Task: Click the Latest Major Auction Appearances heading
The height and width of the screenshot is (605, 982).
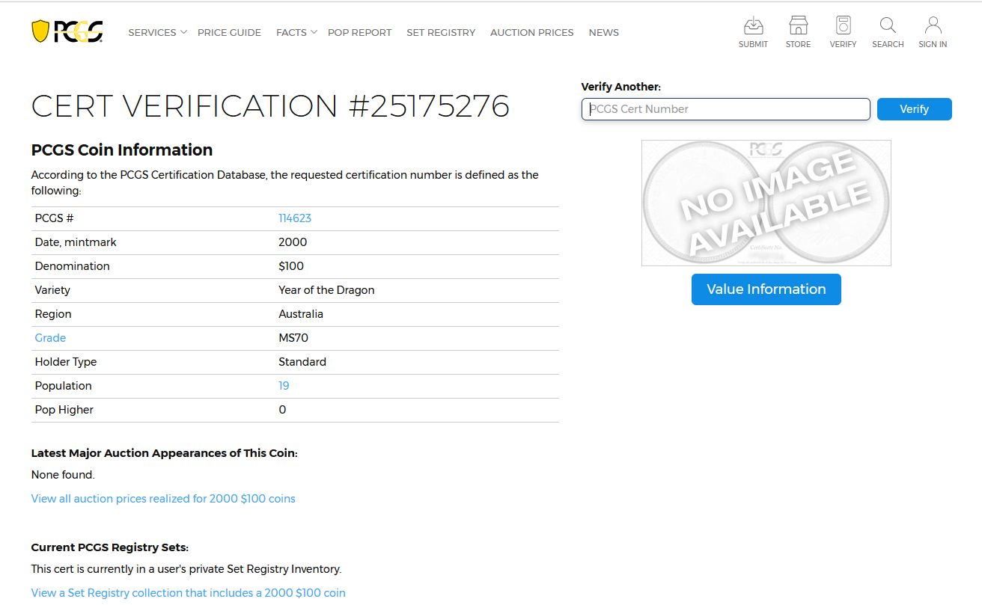Action: pyautogui.click(x=164, y=453)
